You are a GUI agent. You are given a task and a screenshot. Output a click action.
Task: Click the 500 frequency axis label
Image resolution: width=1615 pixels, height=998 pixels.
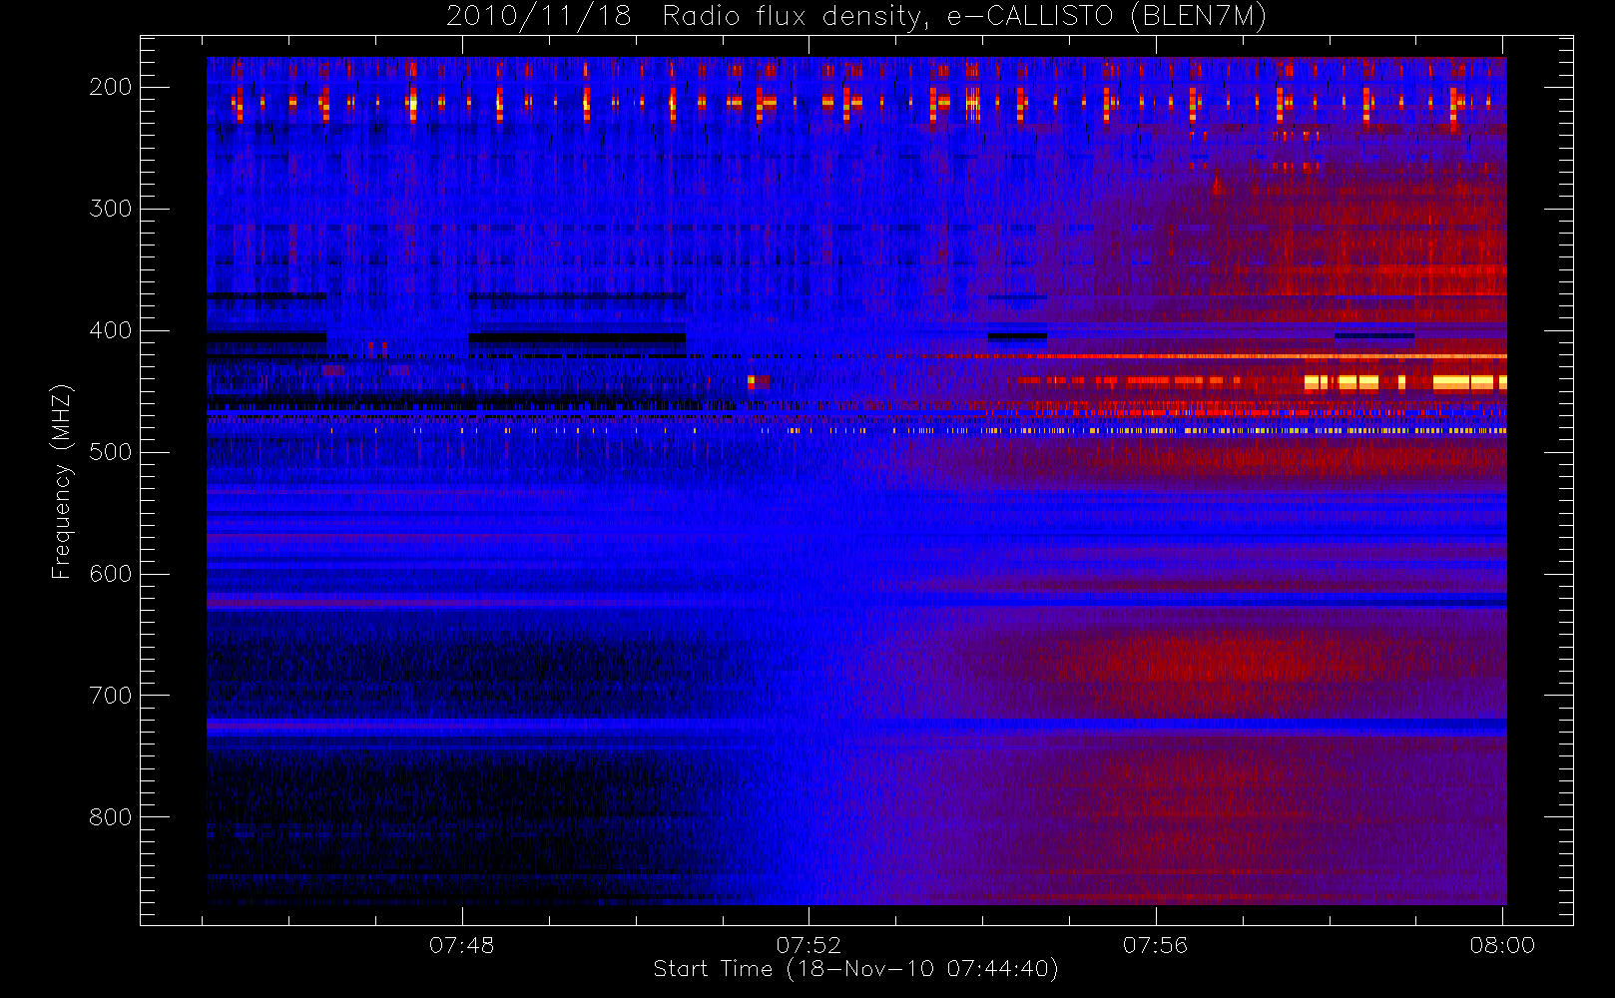[x=111, y=452]
